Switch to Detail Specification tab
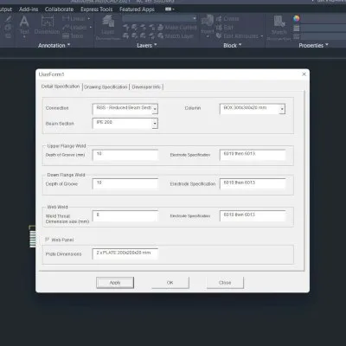The height and width of the screenshot is (346, 346). [61, 86]
